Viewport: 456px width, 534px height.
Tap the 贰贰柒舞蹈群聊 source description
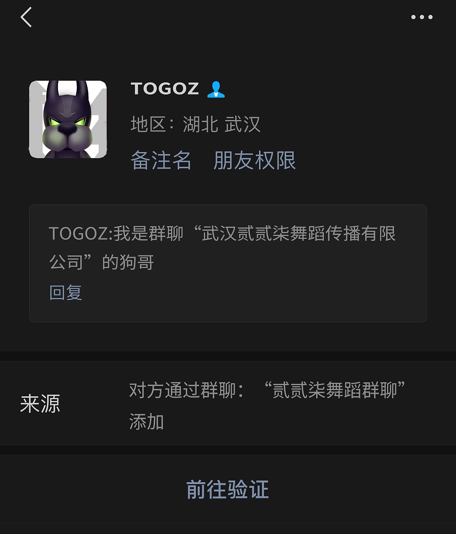[x=334, y=390]
